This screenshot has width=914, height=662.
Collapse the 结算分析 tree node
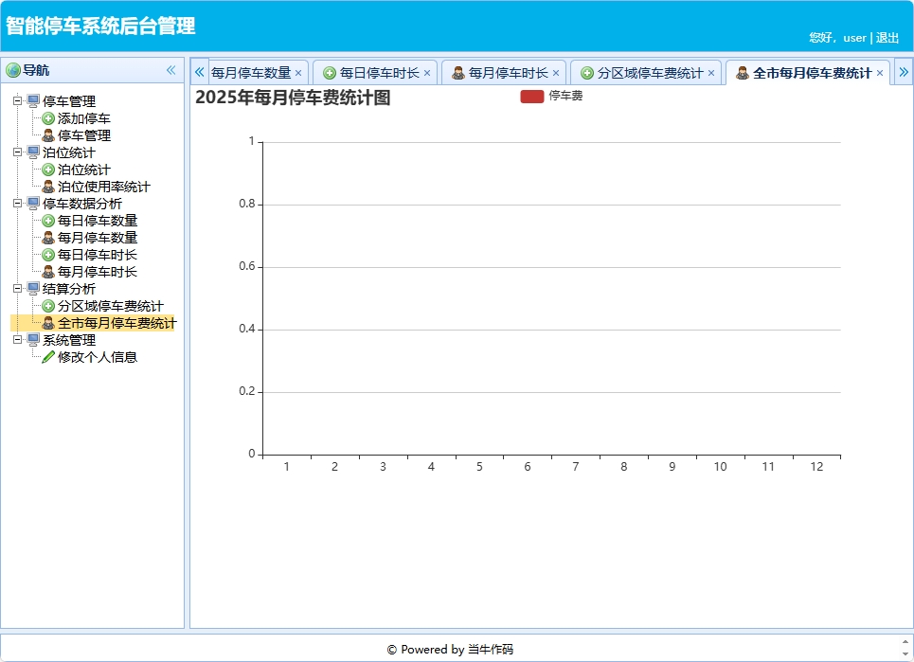click(18, 289)
